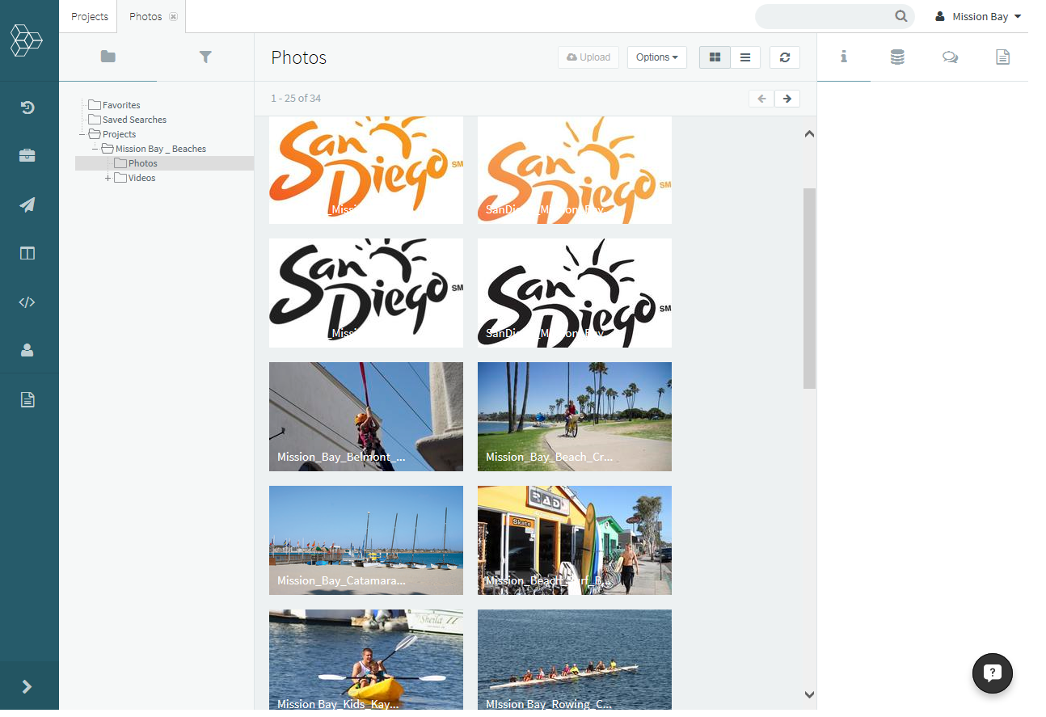Screen dimensions: 1046x717
Task: Switch to the folder browse tab
Action: point(108,57)
